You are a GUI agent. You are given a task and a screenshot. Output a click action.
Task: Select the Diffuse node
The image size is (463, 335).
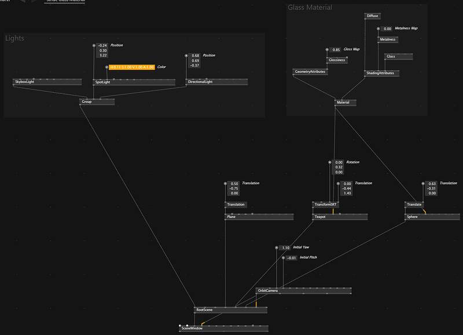[372, 16]
